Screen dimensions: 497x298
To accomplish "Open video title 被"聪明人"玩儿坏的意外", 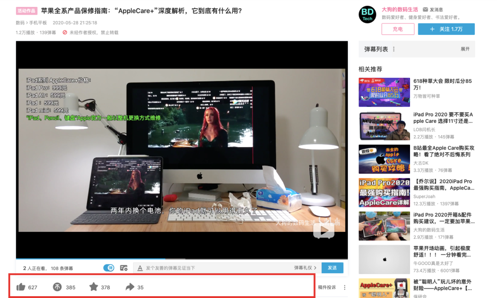I will 443,285.
